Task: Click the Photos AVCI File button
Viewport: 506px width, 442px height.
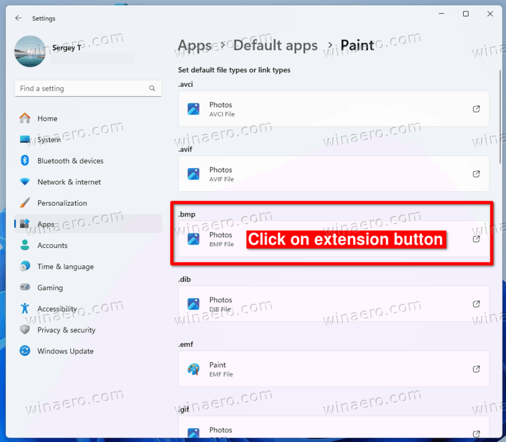Action: coord(334,109)
